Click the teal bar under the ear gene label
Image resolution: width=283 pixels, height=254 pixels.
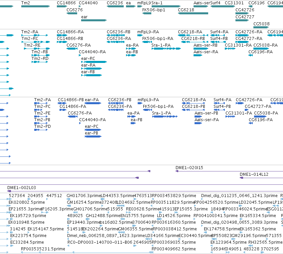[94, 20]
